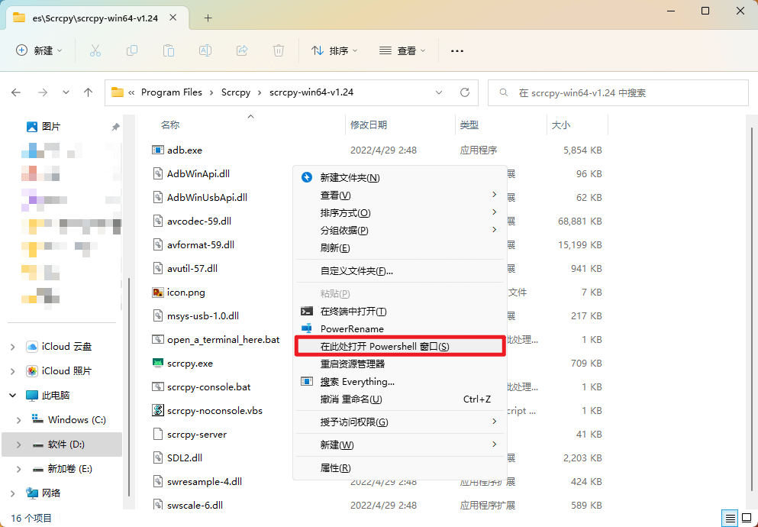Select the scrcpy.exe file icon
This screenshot has height=527, width=758.
159,363
